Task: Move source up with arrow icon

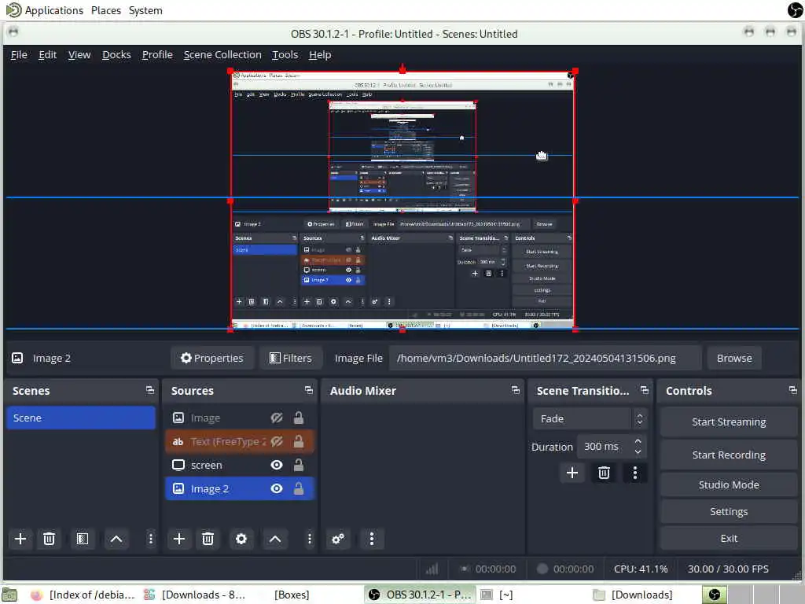Action: pos(275,539)
